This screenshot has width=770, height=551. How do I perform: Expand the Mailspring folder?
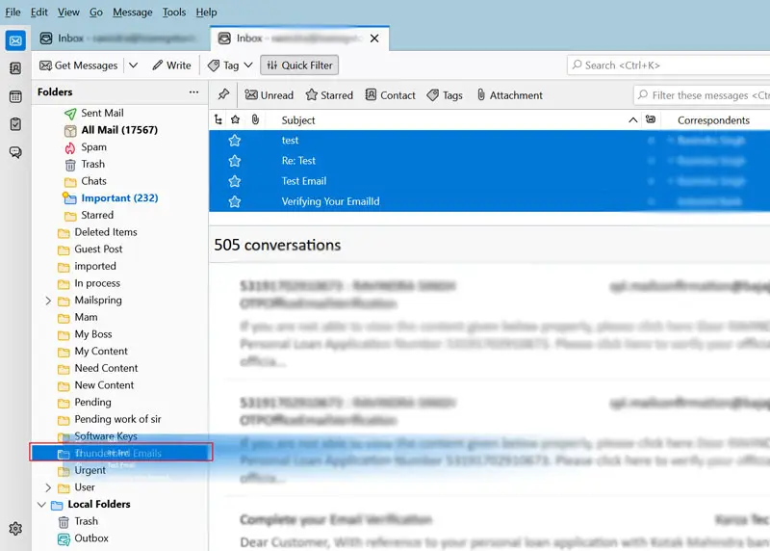[x=49, y=301]
